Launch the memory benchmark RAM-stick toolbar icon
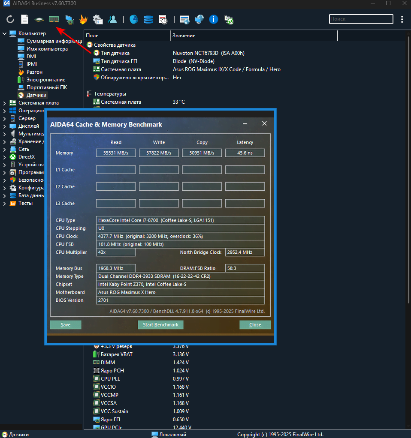 click(54, 19)
